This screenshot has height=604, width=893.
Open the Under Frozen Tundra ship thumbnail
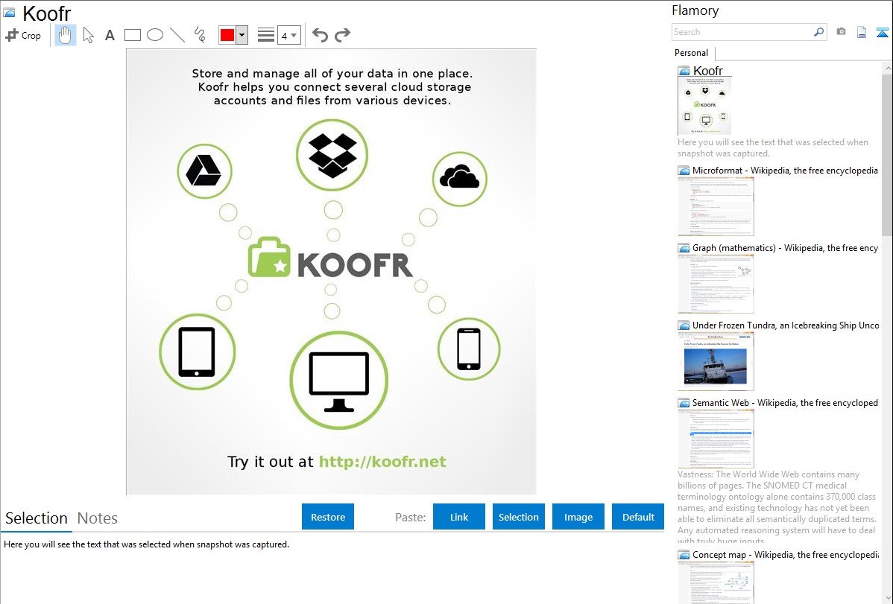[716, 361]
